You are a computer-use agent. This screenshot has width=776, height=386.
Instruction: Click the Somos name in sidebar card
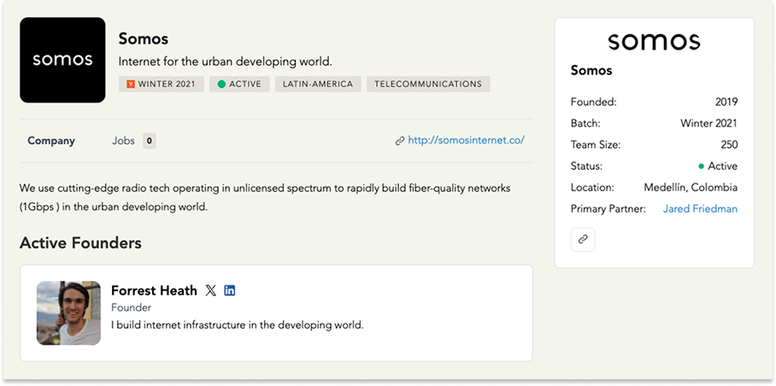pos(591,70)
